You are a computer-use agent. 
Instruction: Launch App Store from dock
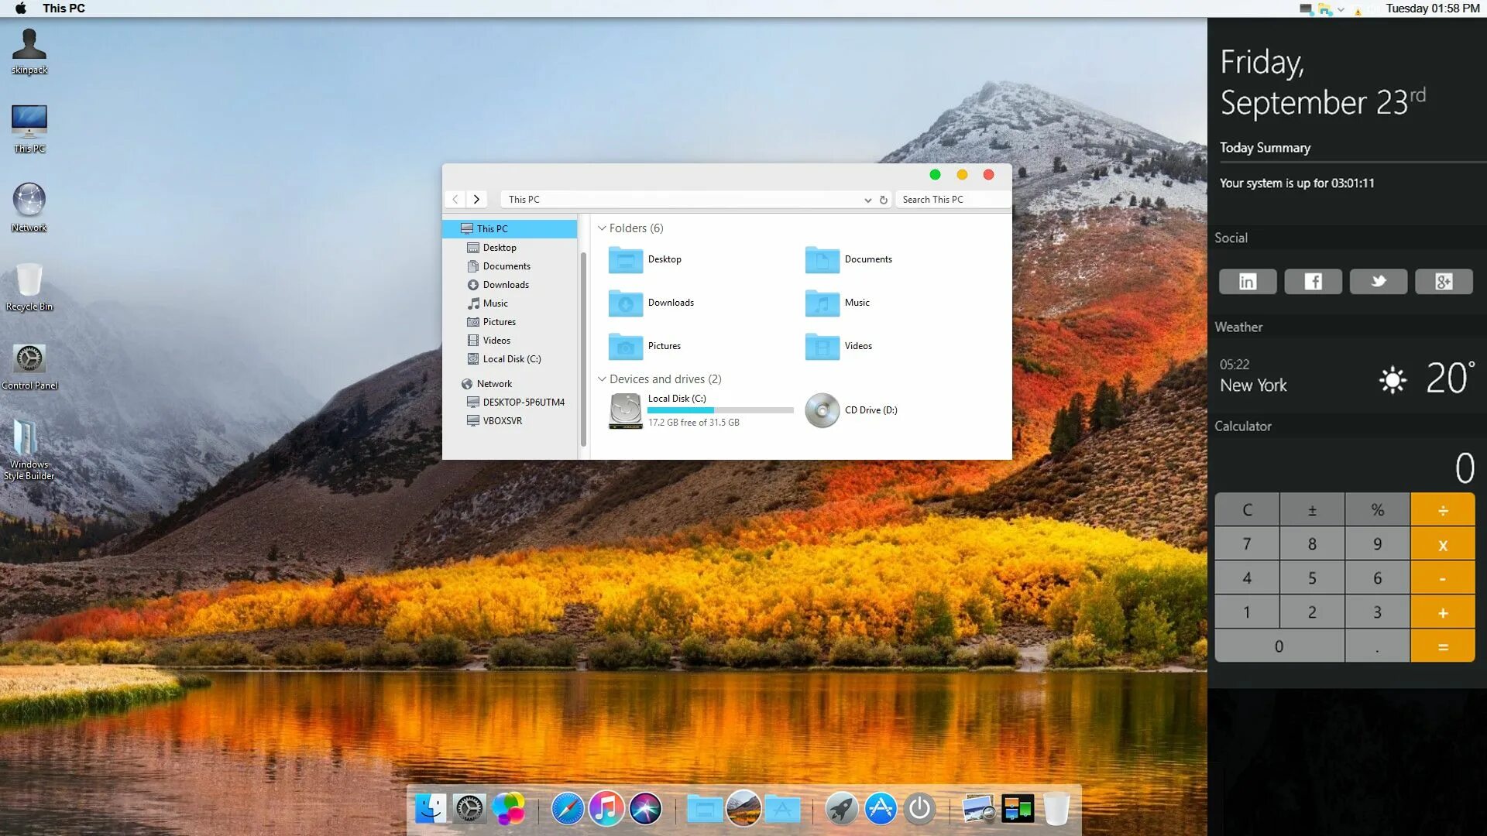pos(879,808)
